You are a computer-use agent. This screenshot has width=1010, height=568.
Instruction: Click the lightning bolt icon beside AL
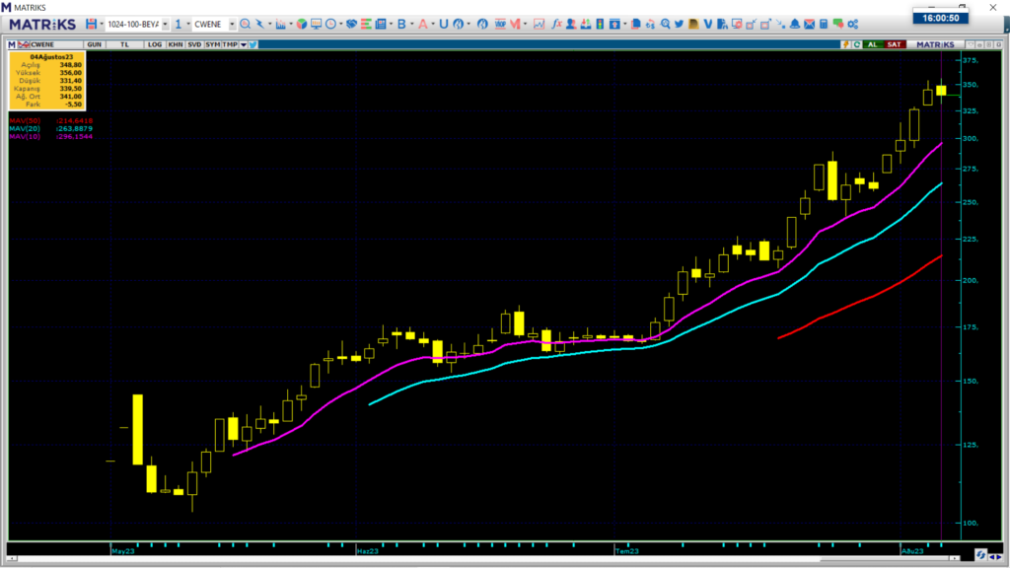[845, 44]
